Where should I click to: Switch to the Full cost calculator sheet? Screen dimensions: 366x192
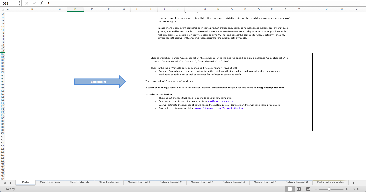click(330, 182)
